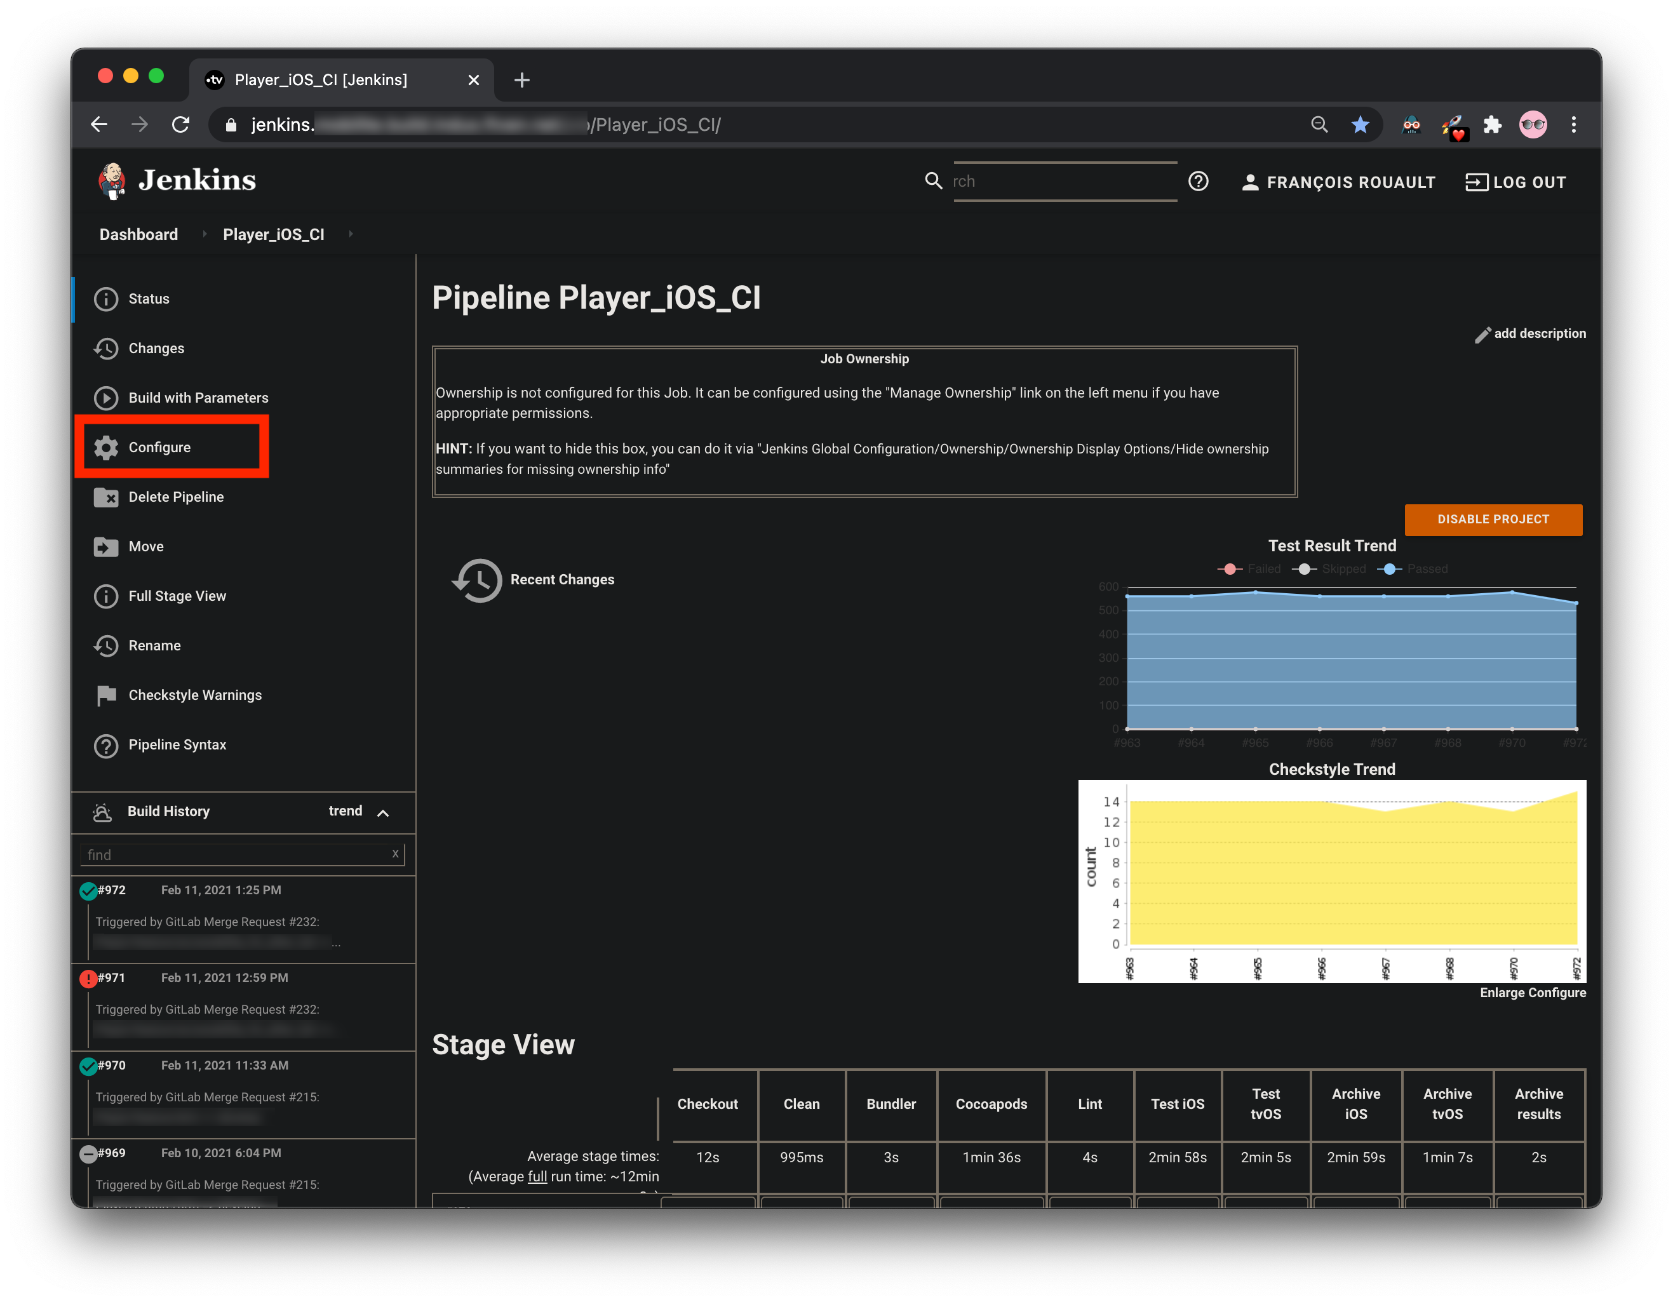Click build #970 success status icon
The width and height of the screenshot is (1673, 1302).
88,1066
